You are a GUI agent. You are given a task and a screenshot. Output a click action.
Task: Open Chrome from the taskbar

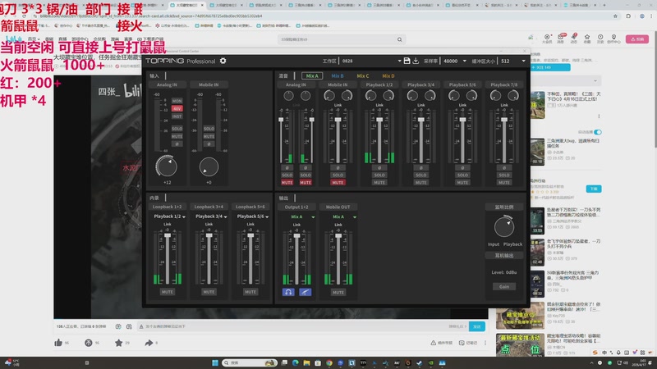click(x=329, y=362)
